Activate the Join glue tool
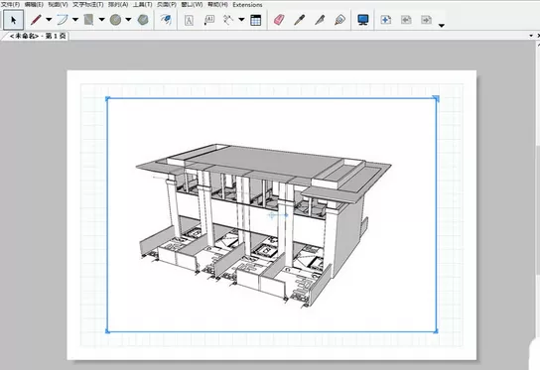This screenshot has width=540, height=370. (x=339, y=20)
